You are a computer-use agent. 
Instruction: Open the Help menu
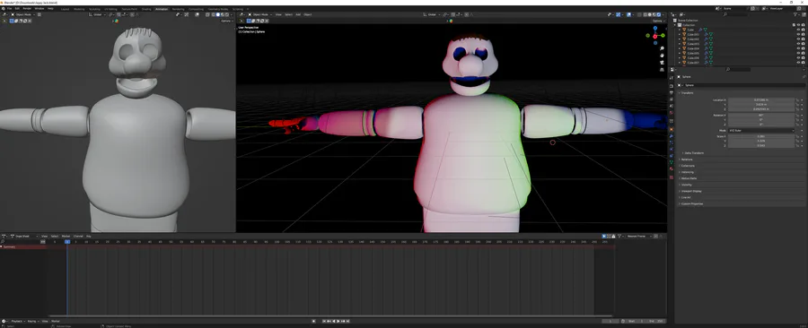[50, 8]
